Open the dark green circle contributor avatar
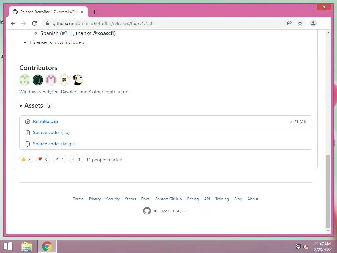Viewport: 337px width, 253px height. pyautogui.click(x=38, y=80)
